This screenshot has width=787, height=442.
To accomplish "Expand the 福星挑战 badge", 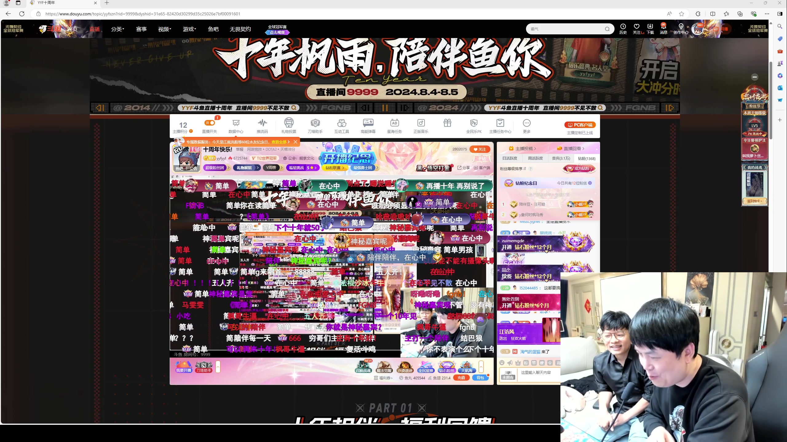I will point(303,168).
